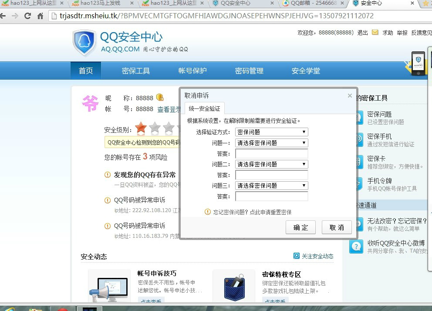Click the 确定 button

pyautogui.click(x=300, y=227)
